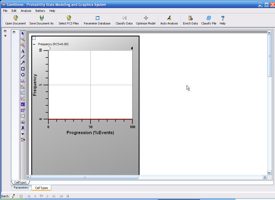The height and width of the screenshot is (200, 275).
Task: Select the zoom-in magnifier tool
Action: click(23, 39)
